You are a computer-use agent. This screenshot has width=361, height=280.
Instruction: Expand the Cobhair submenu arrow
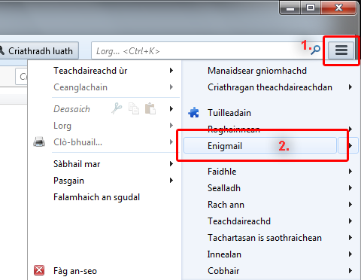[350, 271]
